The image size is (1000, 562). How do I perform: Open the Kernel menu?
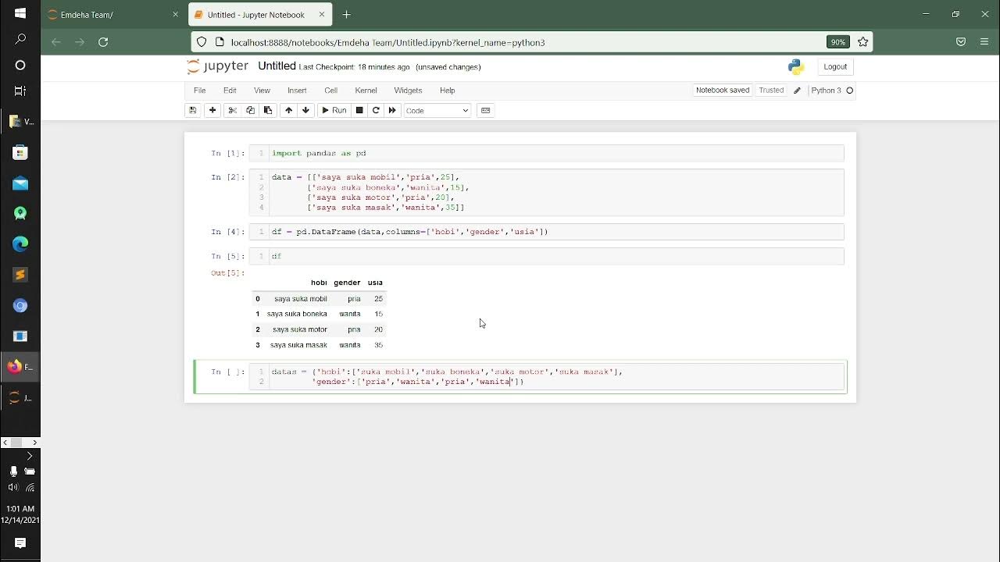point(366,91)
